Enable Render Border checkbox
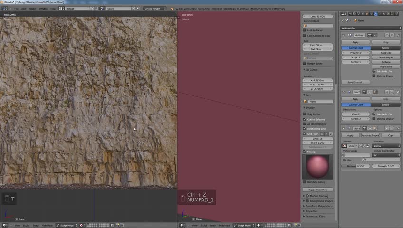 click(x=305, y=63)
